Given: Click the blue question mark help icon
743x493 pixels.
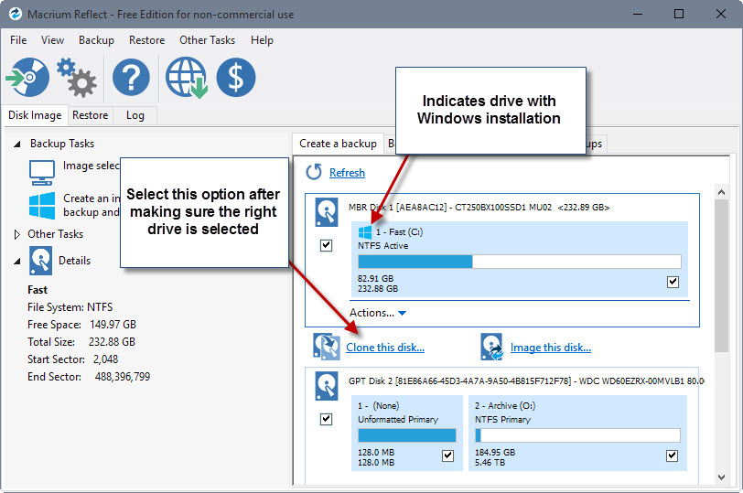Looking at the screenshot, I should (x=131, y=77).
